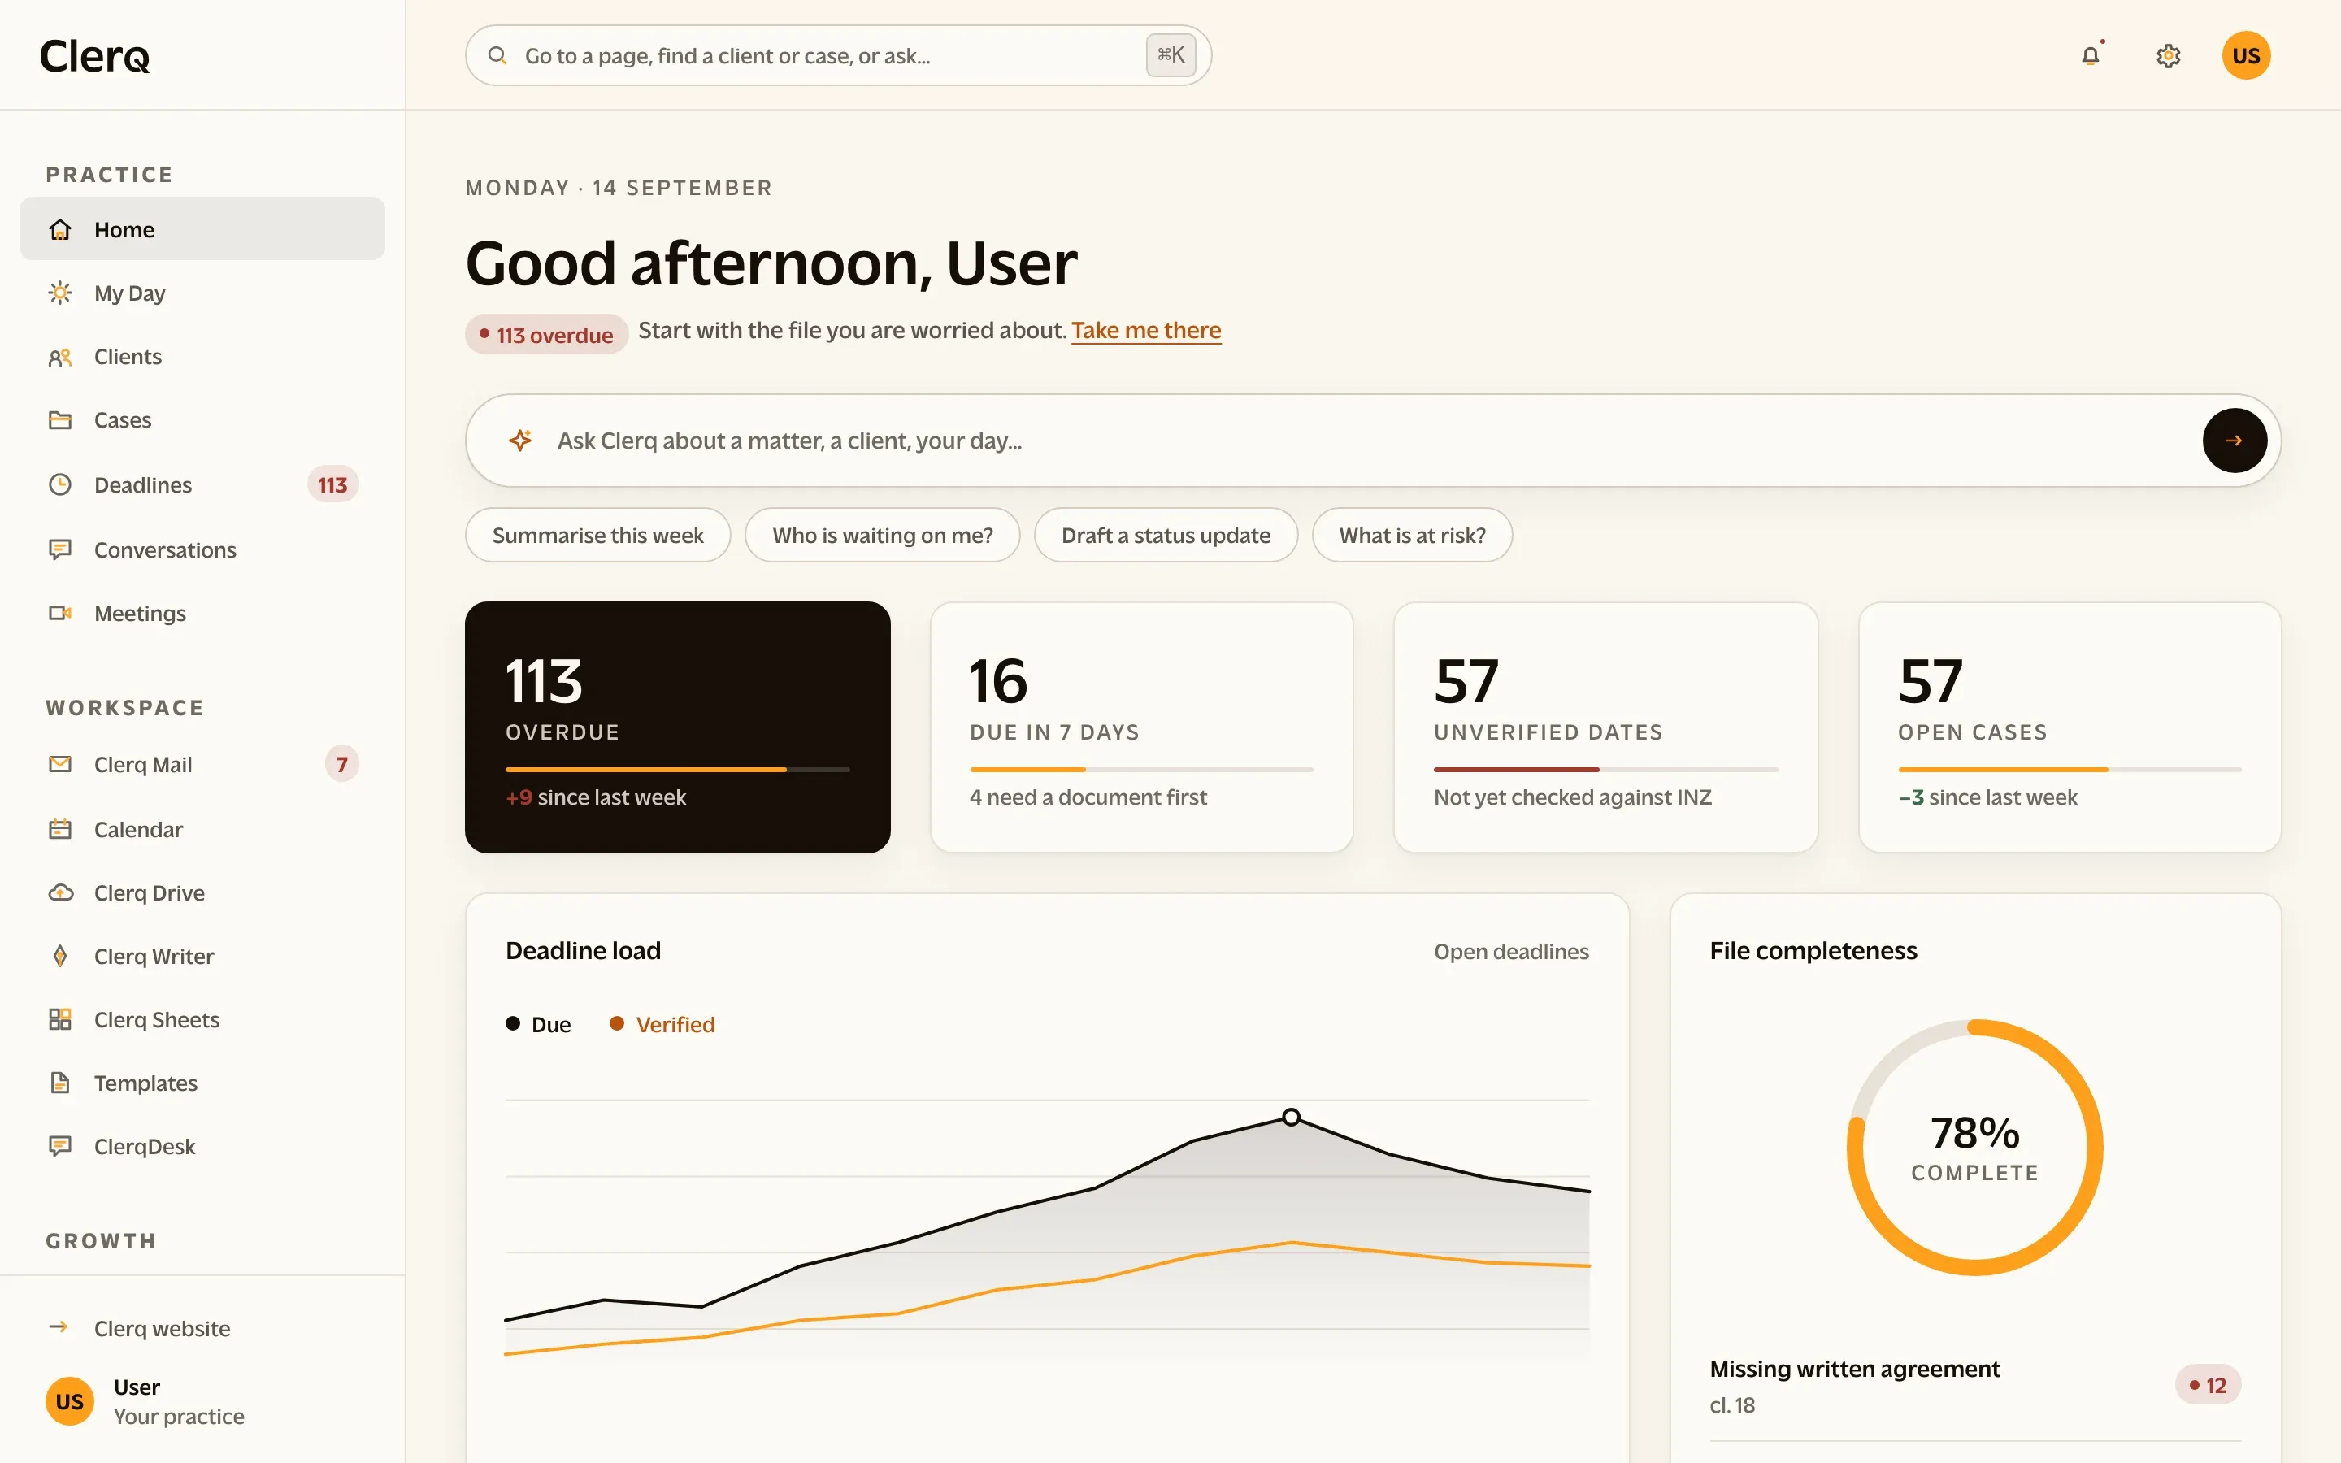This screenshot has width=2341, height=1463.
Task: Click the ClerqDesk icon in sidebar
Action: pyautogui.click(x=60, y=1146)
